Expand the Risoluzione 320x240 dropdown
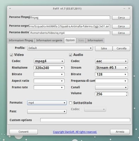Image resolution: width=139 pixels, height=141 pixels. point(49,68)
